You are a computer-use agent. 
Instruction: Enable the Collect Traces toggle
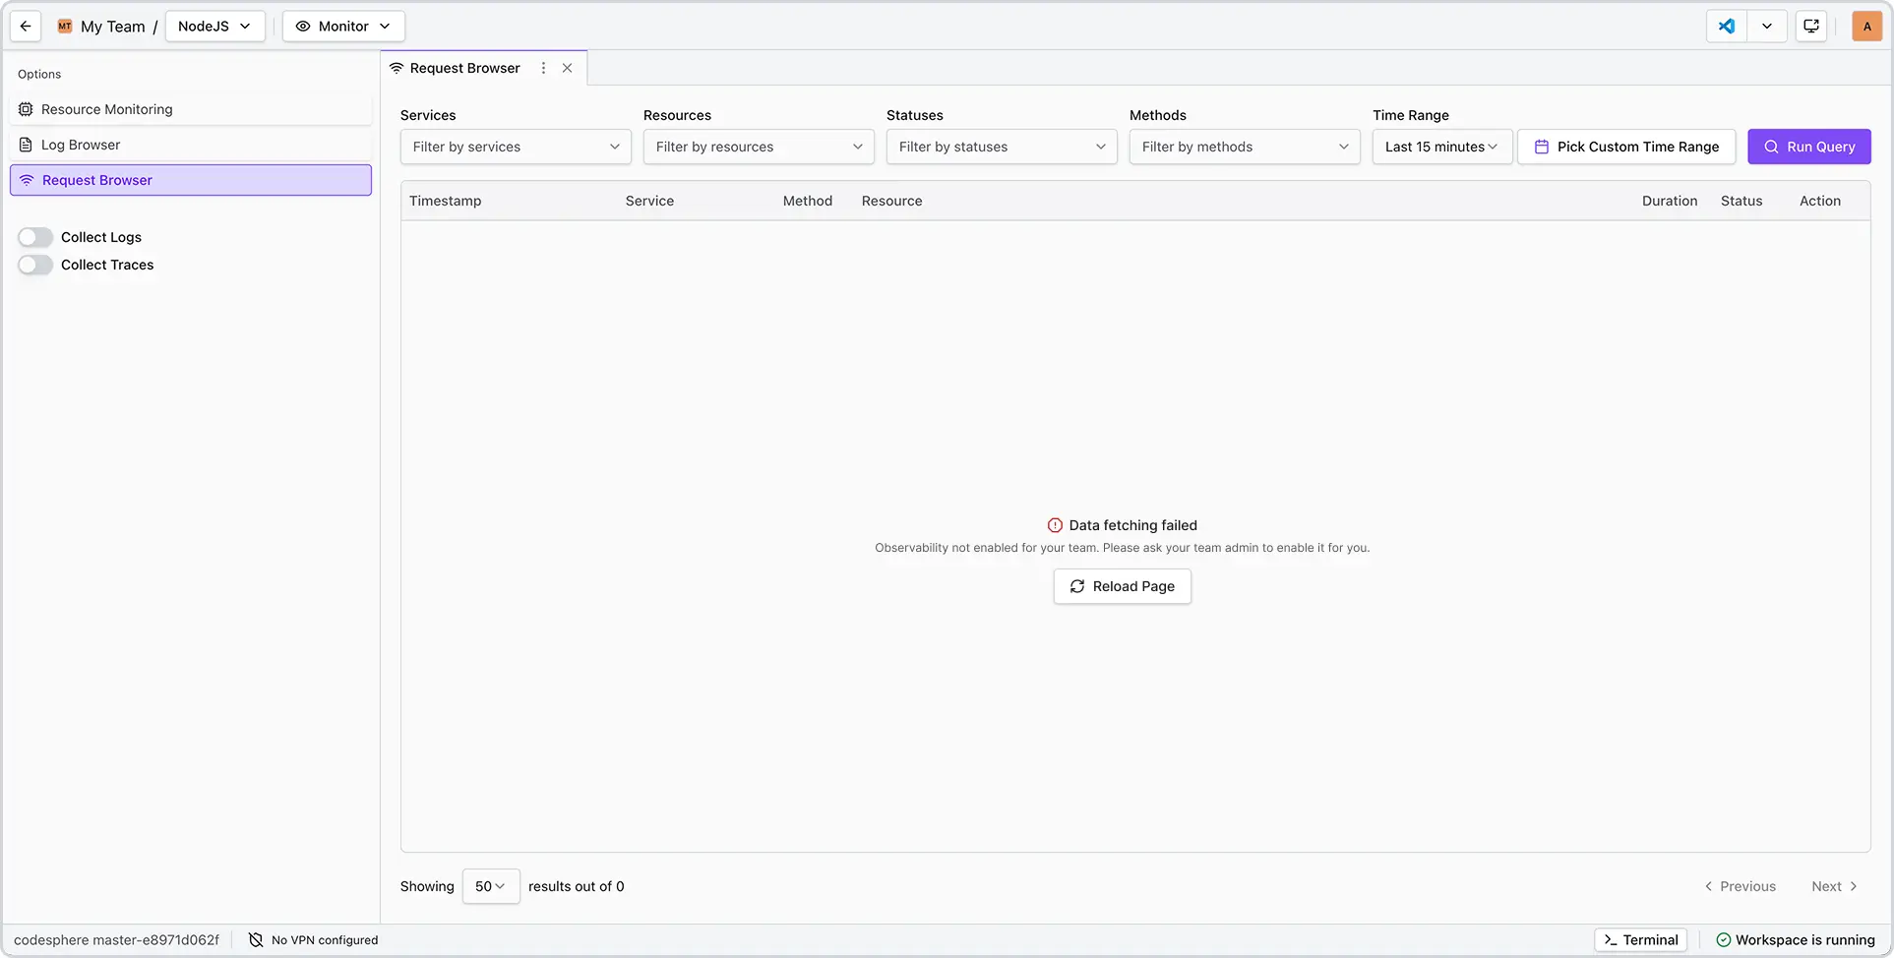click(x=35, y=264)
